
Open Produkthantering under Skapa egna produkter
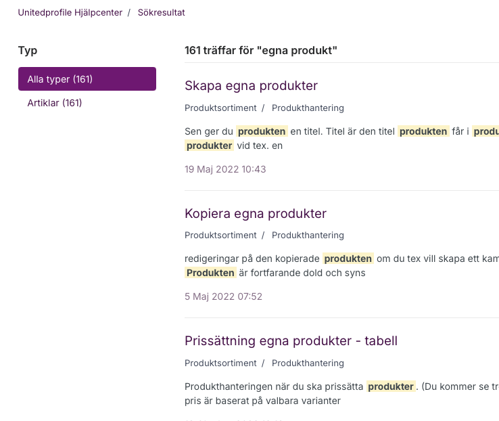308,108
